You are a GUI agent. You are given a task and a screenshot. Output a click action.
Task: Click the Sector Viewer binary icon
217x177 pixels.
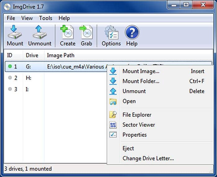pyautogui.click(x=113, y=125)
